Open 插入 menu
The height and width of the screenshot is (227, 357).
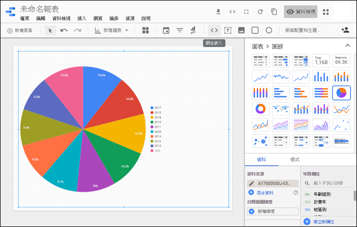tap(82, 19)
